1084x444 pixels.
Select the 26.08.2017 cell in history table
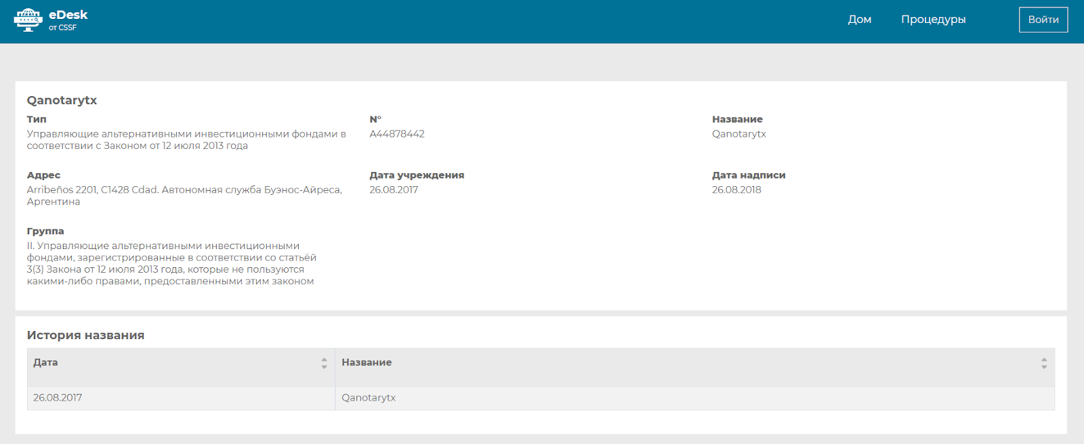tap(58, 398)
